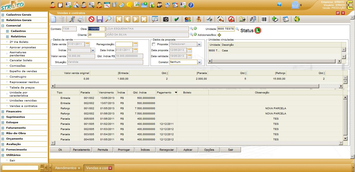Viewport: 355px width, 172px height.
Task: Click the Parcelamento button
Action: tap(81, 150)
